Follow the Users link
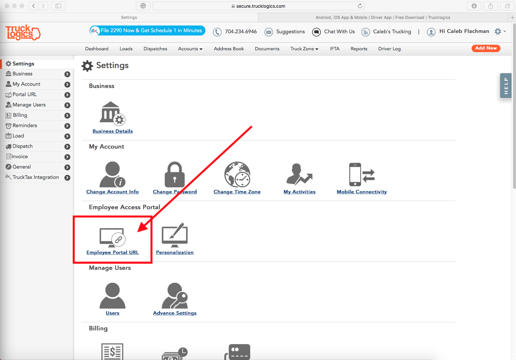516x360 pixels. coord(113,313)
